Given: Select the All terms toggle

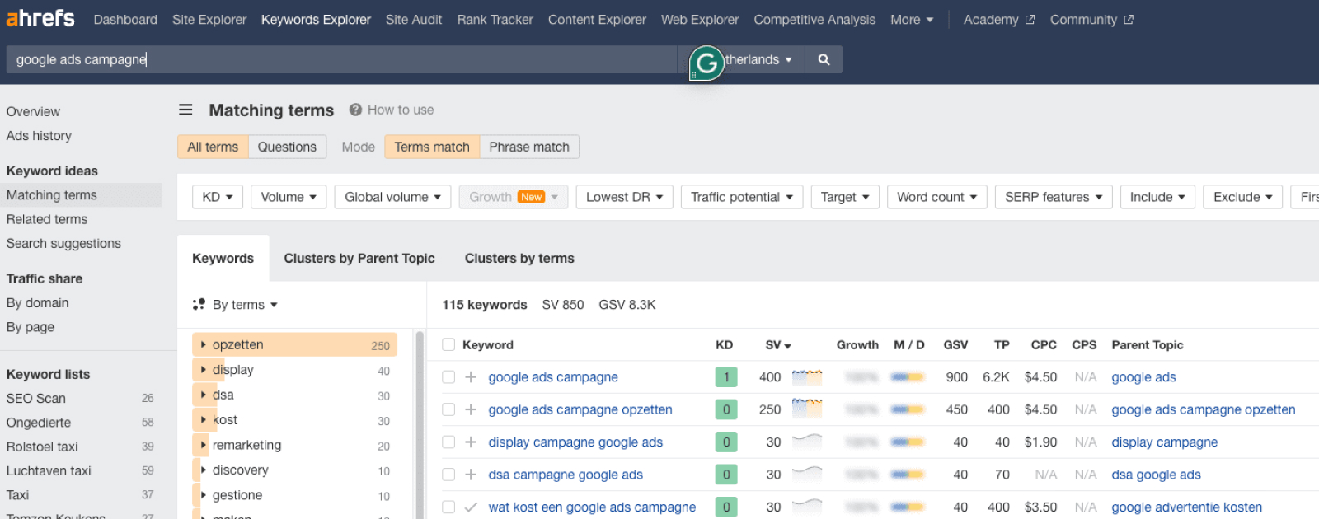Looking at the screenshot, I should [x=213, y=147].
